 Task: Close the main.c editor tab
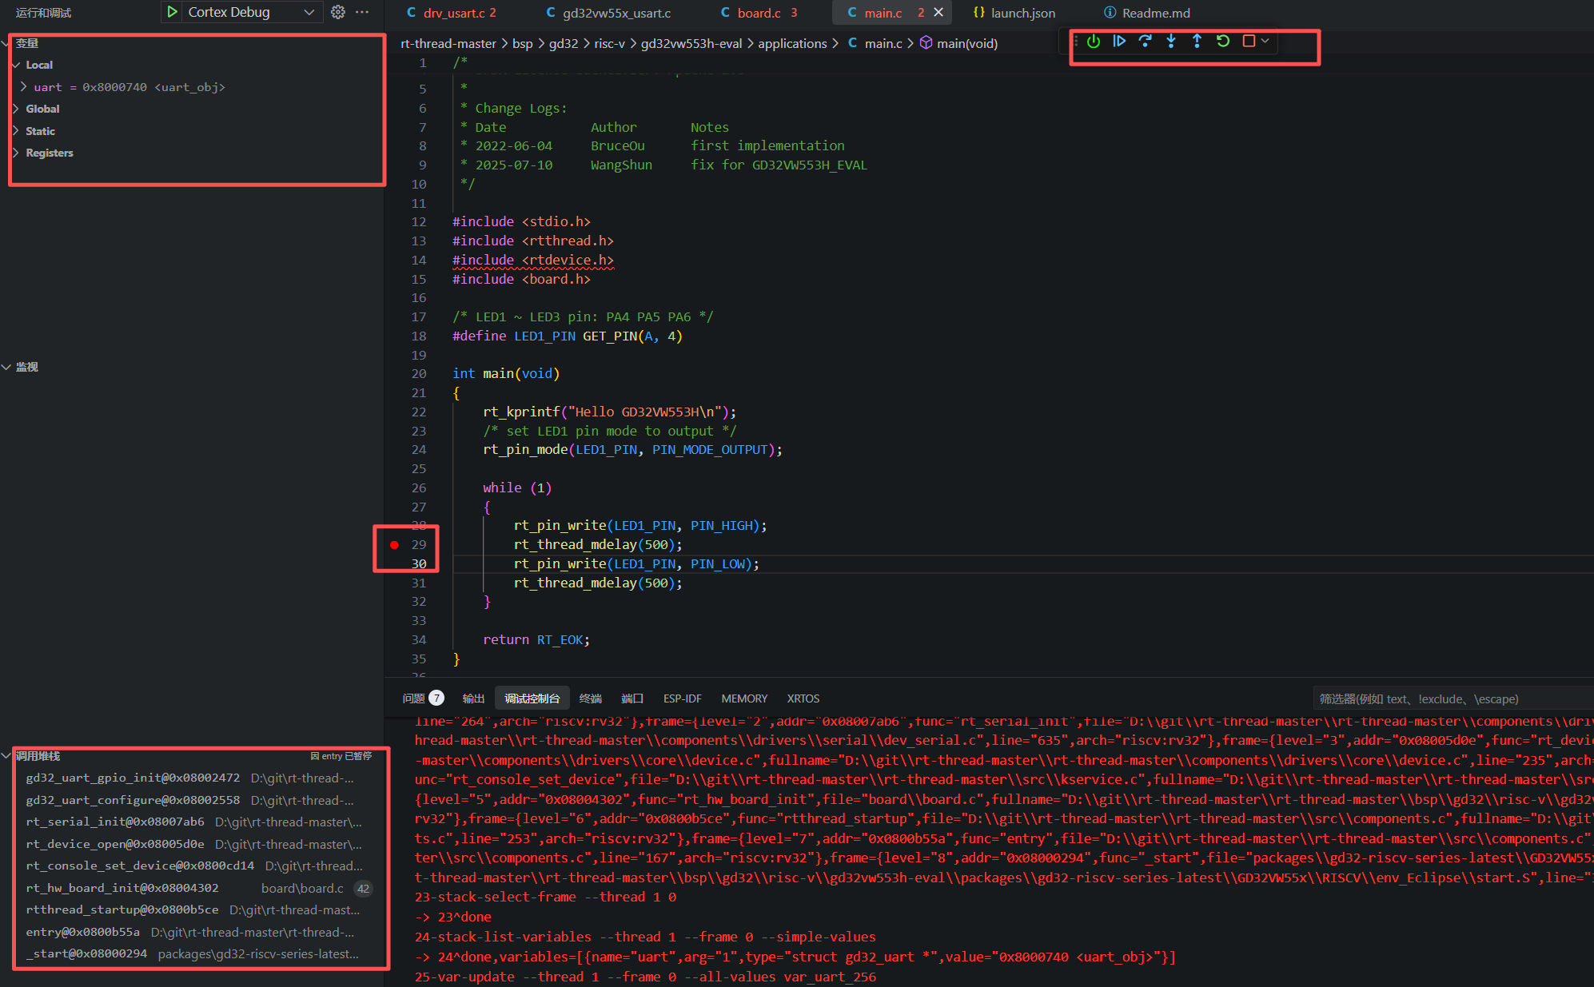[x=938, y=13]
